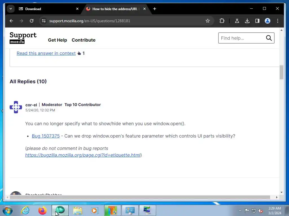The width and height of the screenshot is (289, 216).
Task: Click the scroll up arrow
Action: click(281, 30)
